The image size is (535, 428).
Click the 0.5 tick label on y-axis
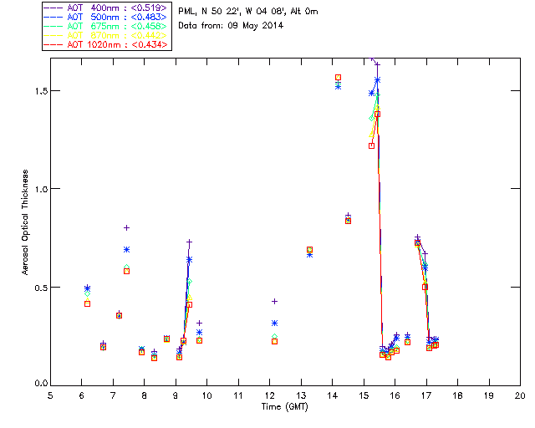pos(40,287)
